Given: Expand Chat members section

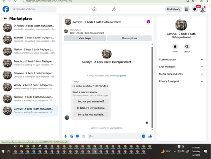Looking at the screenshot, I should pyautogui.click(x=181, y=67).
